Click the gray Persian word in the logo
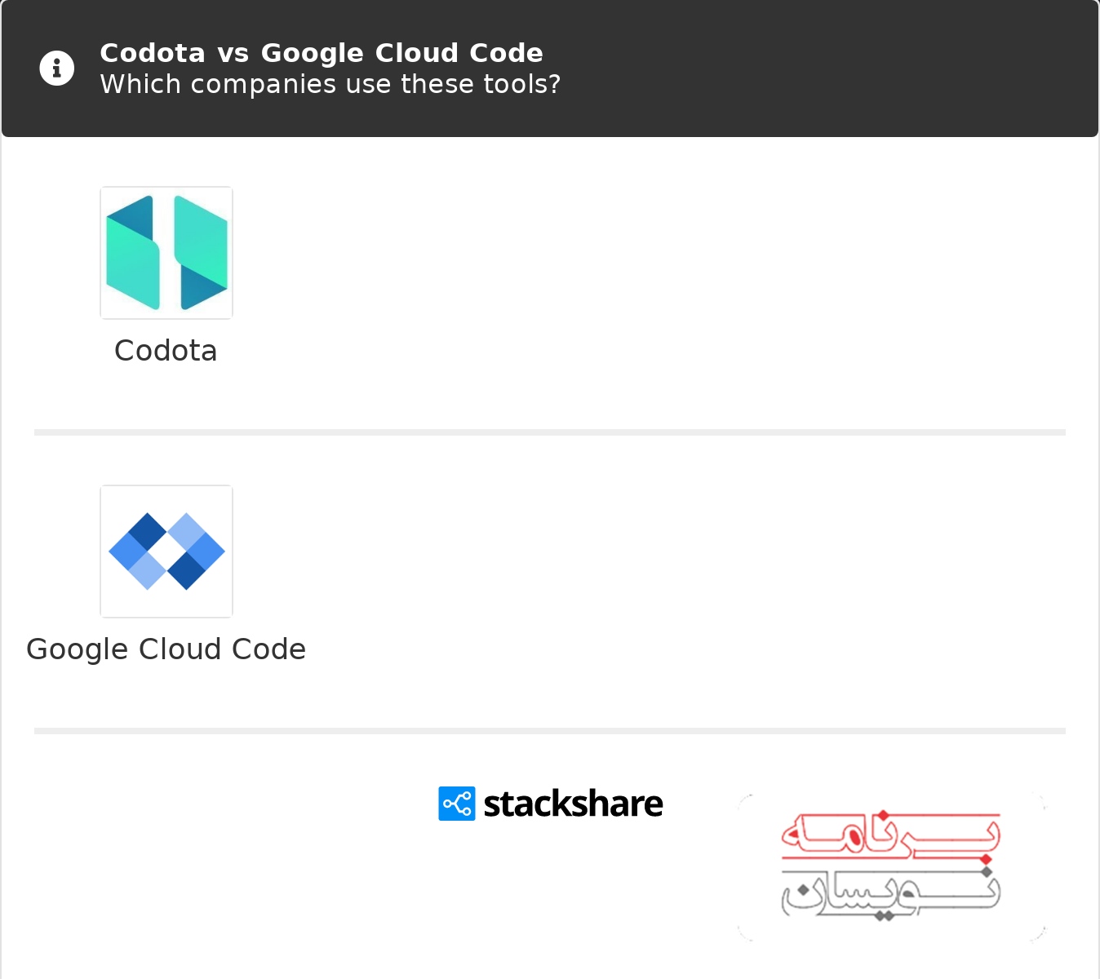The width and height of the screenshot is (1100, 979). (891, 893)
